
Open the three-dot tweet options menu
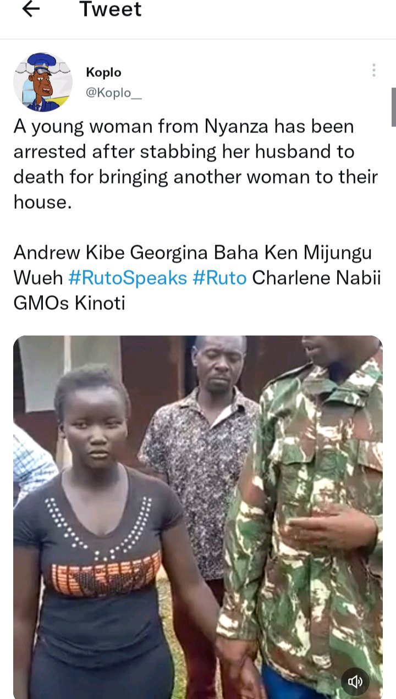[x=373, y=70]
